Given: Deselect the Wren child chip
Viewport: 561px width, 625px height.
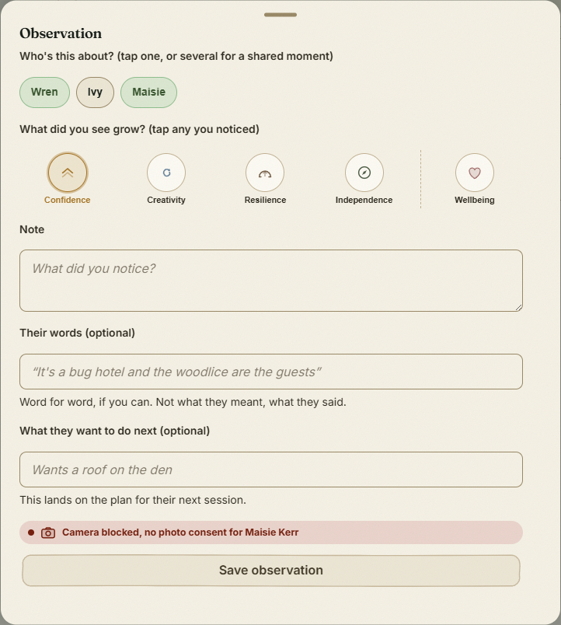Looking at the screenshot, I should [x=44, y=93].
